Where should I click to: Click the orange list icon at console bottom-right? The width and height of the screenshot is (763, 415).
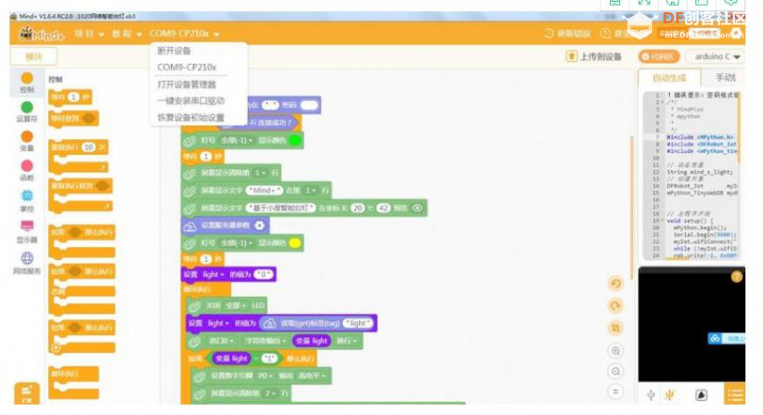coord(735,394)
